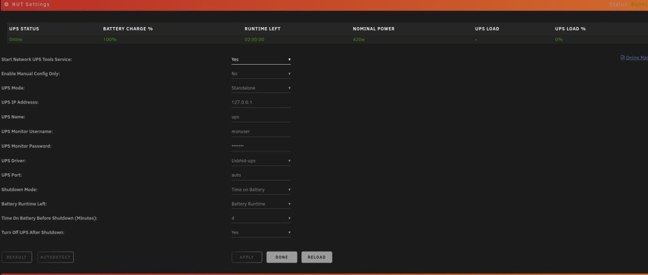Expand Enable Manual Config Only dropdown
The image size is (648, 275).
[x=260, y=74]
